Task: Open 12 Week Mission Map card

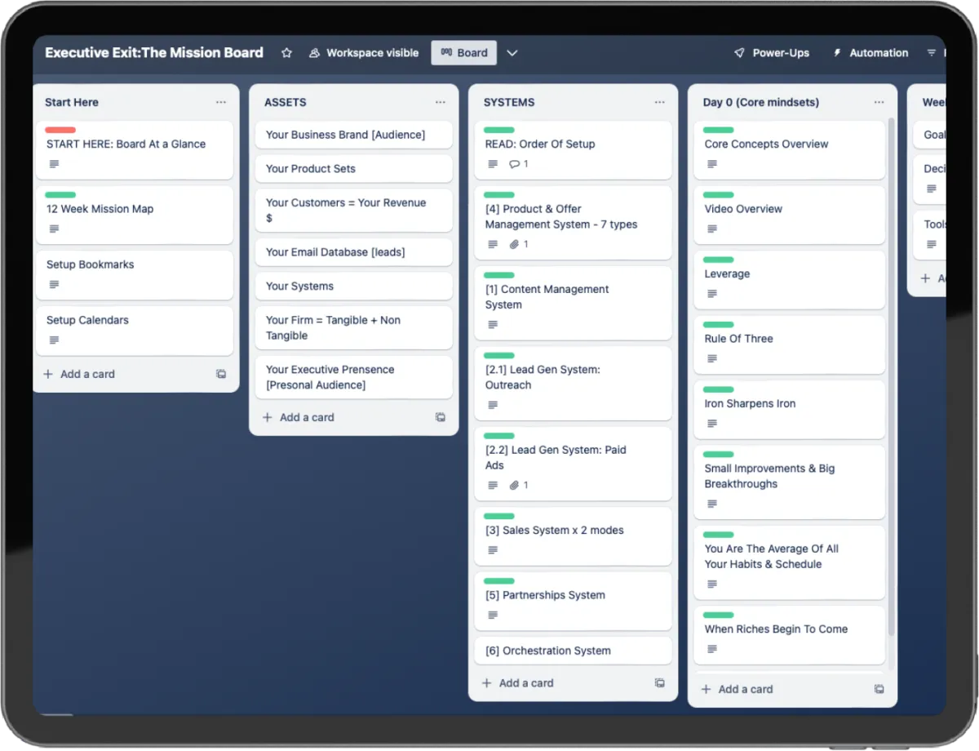Action: click(135, 215)
